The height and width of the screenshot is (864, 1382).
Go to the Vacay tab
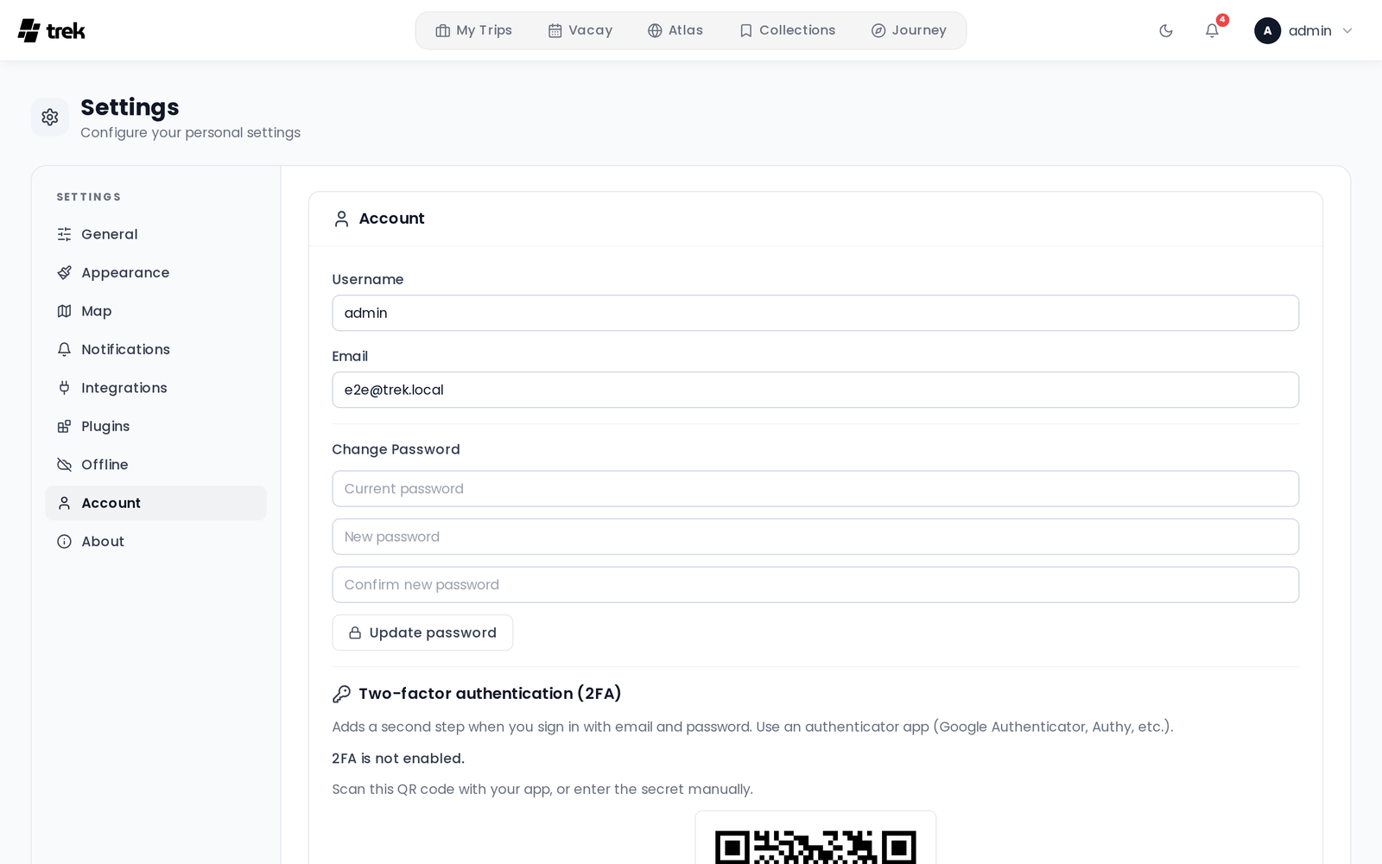click(x=580, y=30)
